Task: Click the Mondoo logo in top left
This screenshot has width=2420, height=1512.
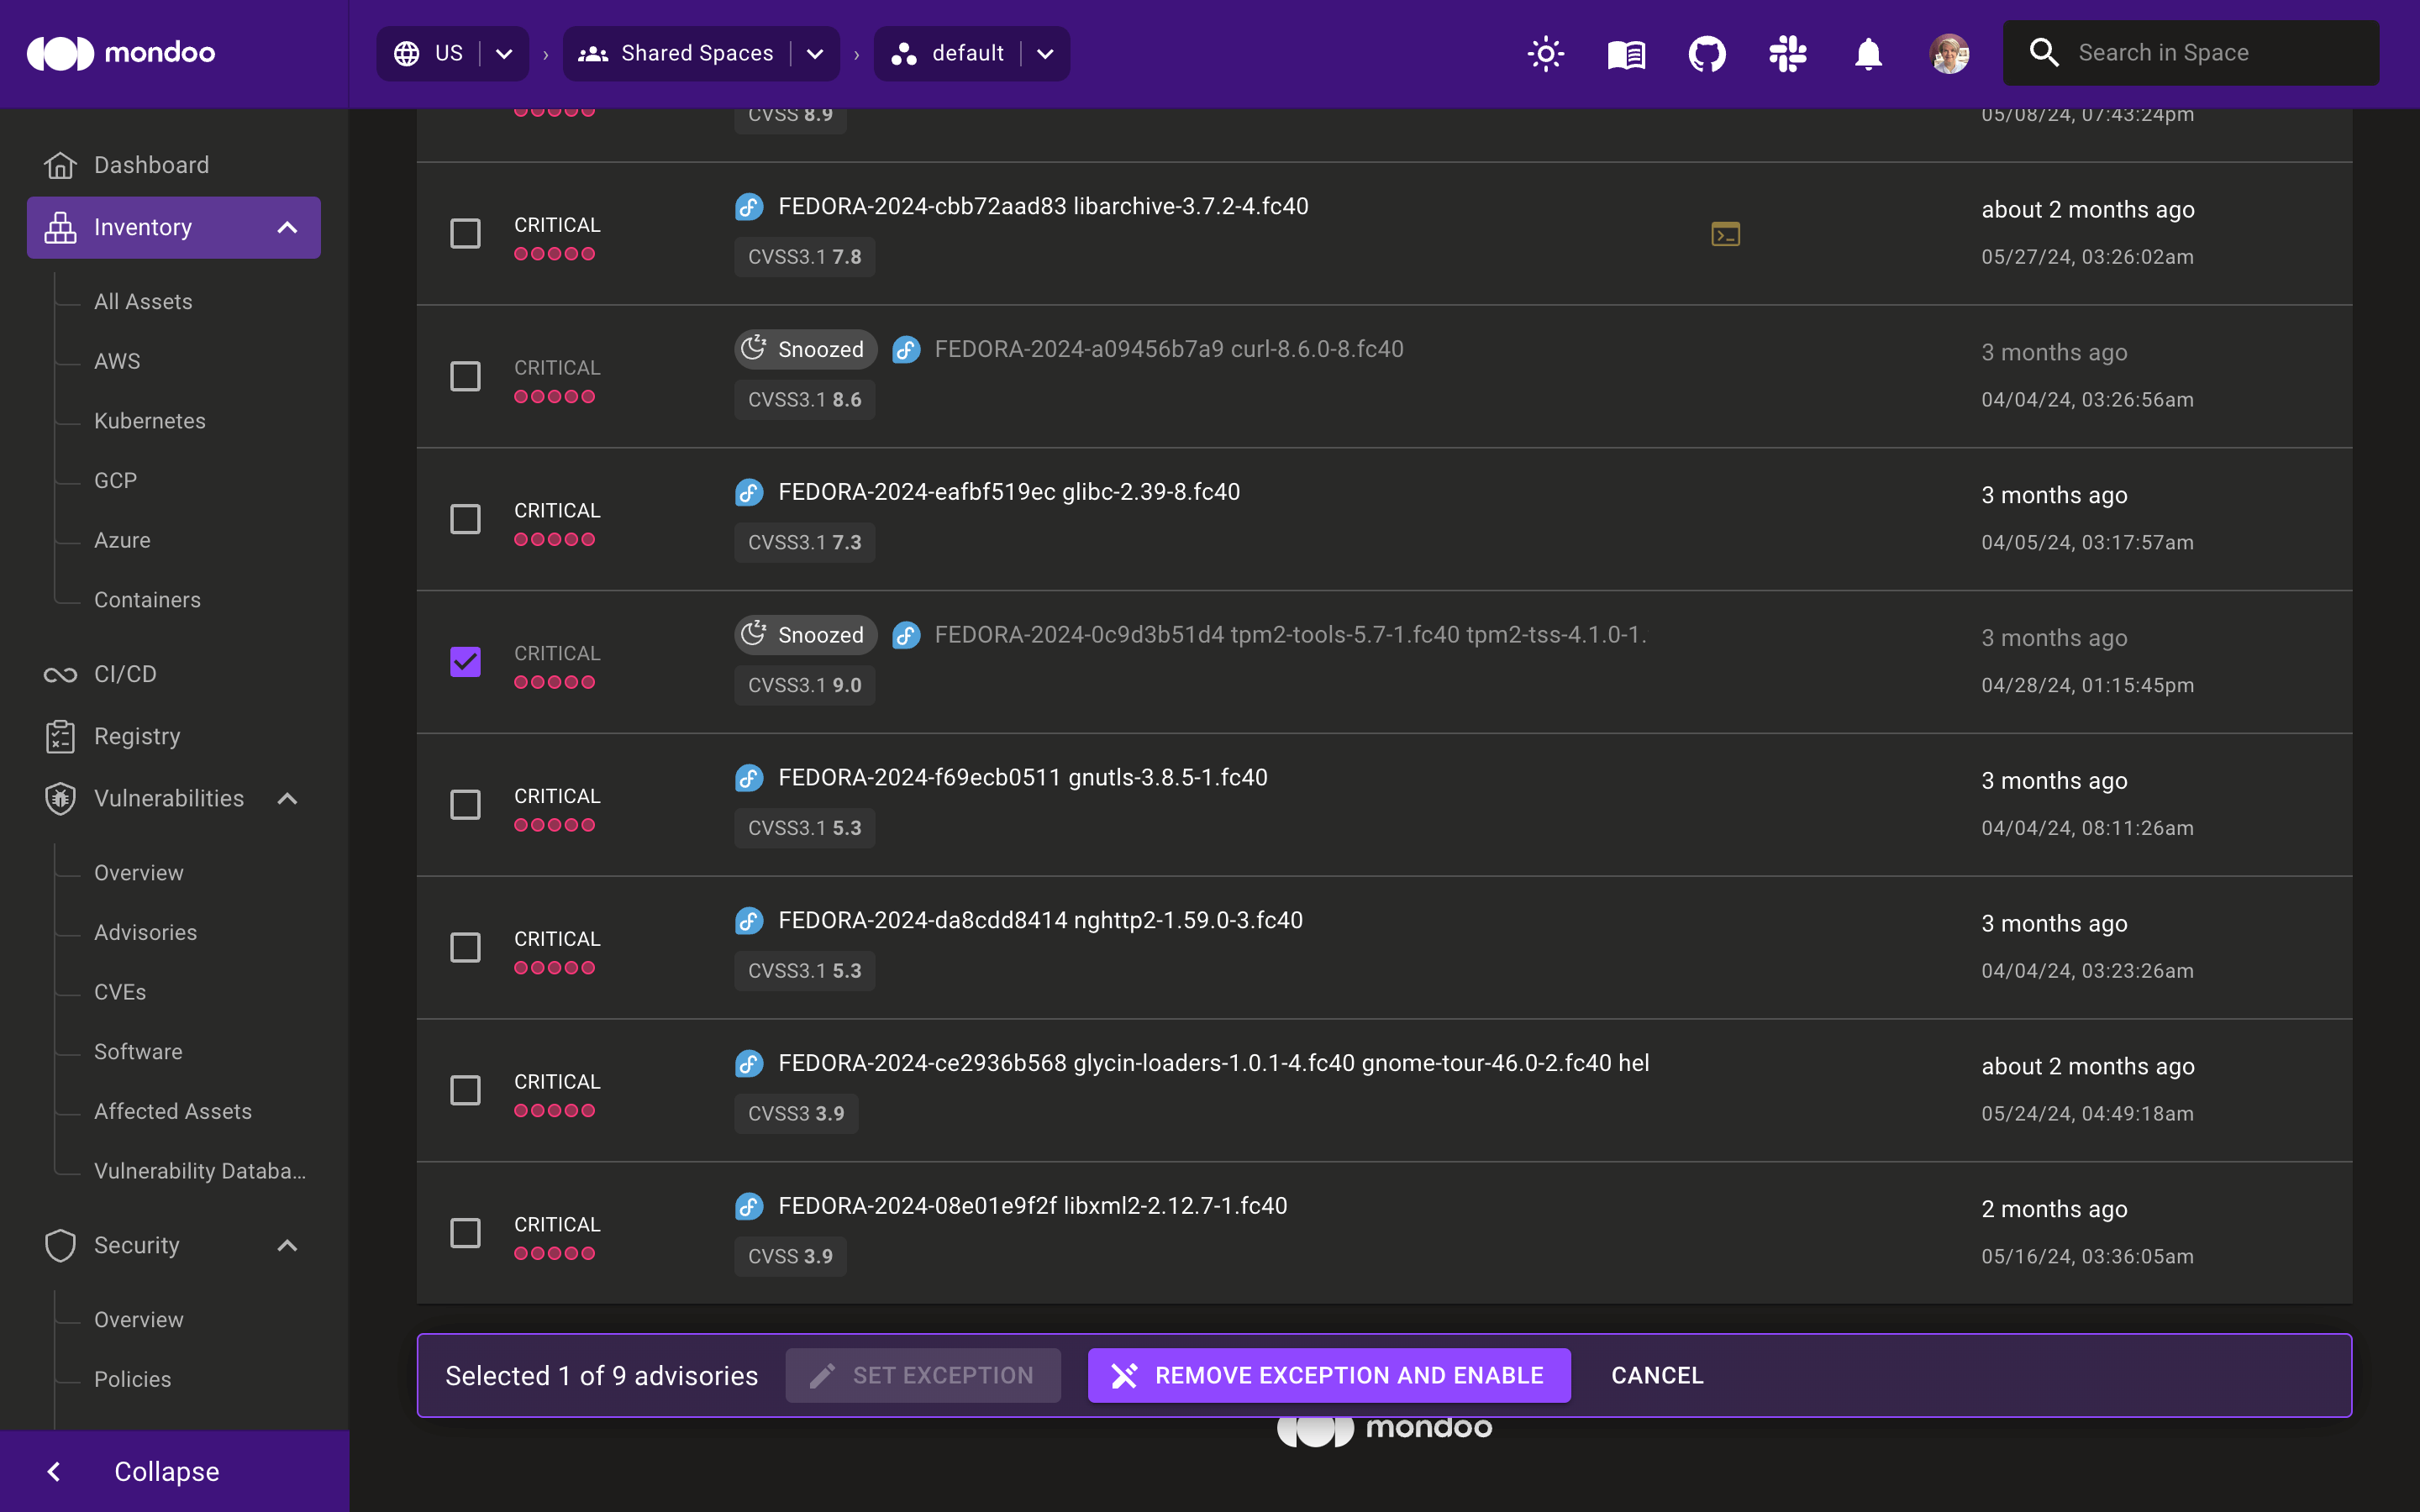Action: (x=122, y=50)
